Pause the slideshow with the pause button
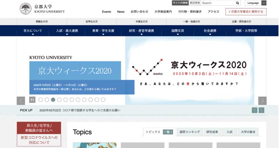The height and width of the screenshot is (148, 279). [x=32, y=100]
